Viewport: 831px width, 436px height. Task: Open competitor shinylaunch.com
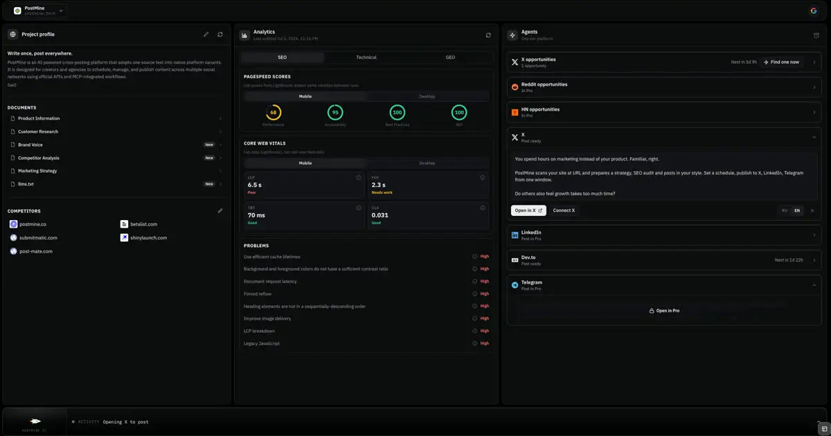click(143, 237)
